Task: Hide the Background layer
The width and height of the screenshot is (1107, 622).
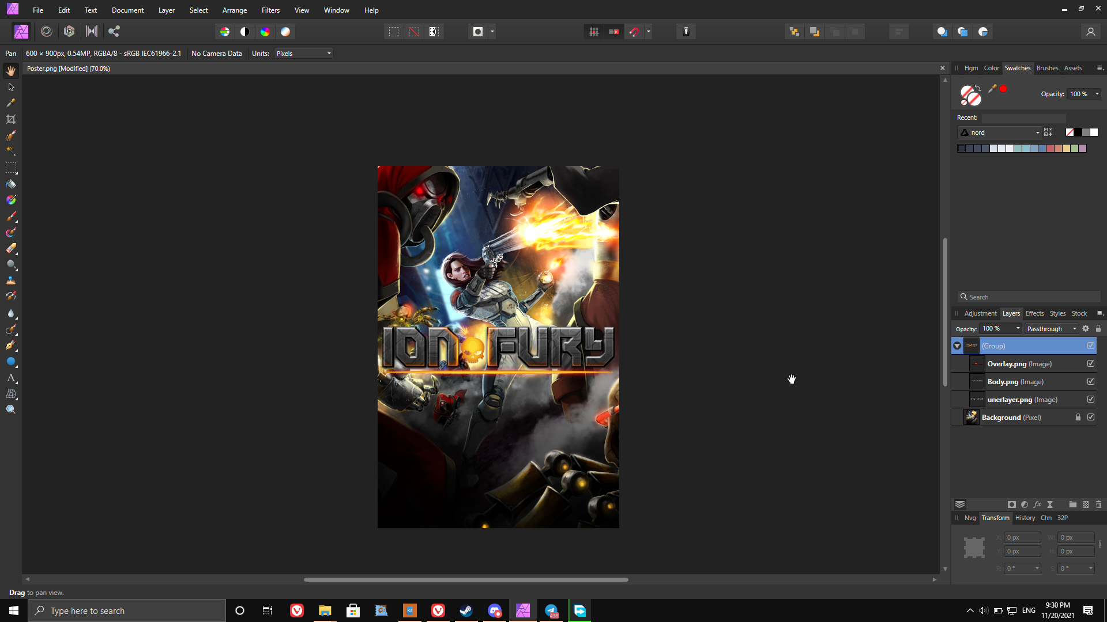Action: coord(1091,418)
